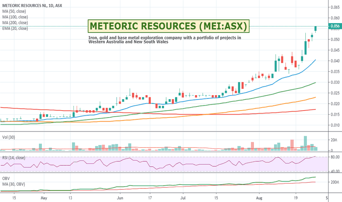Click the 0.015 price axis label
Viewport: 342px width, 202px height.
click(335, 114)
